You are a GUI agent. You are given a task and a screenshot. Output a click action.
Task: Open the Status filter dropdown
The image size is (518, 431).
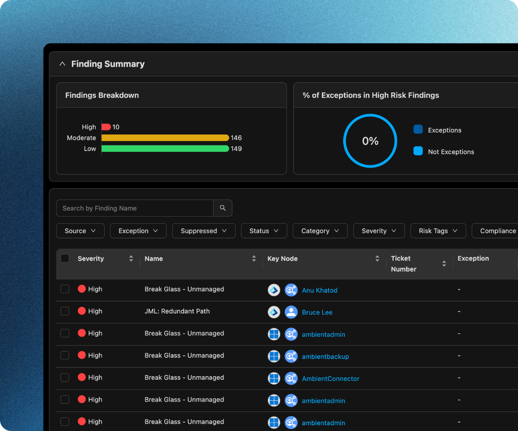tap(264, 231)
